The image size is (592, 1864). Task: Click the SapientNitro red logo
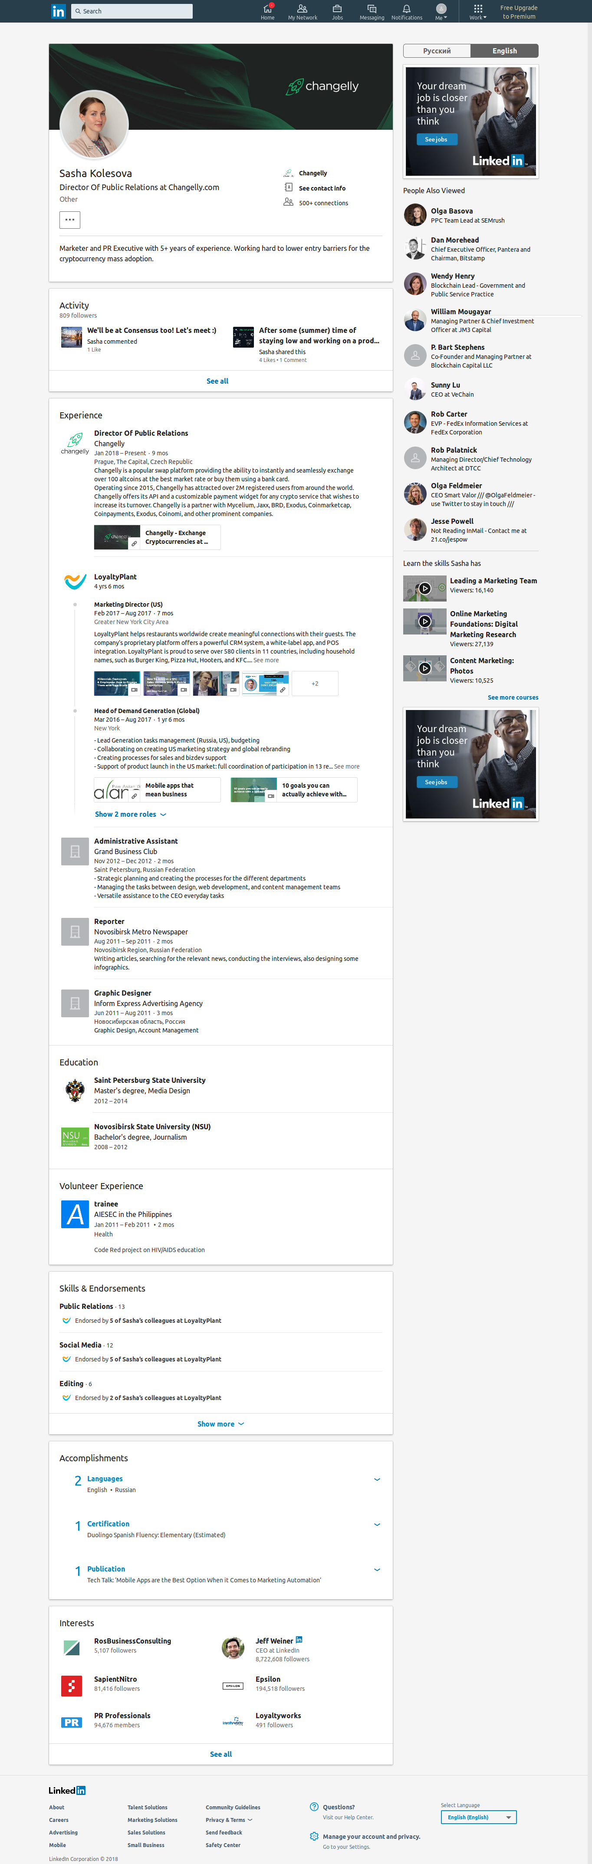click(72, 1685)
